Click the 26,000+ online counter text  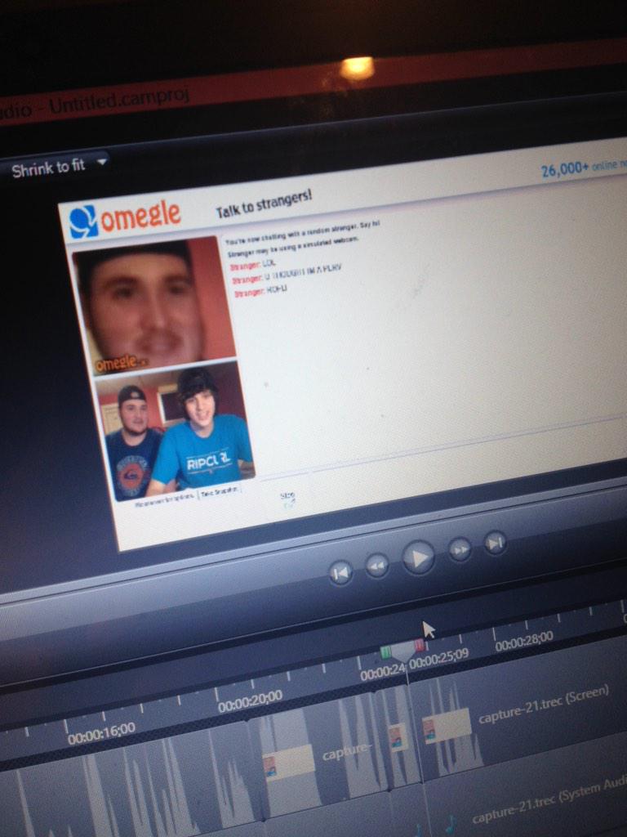583,168
